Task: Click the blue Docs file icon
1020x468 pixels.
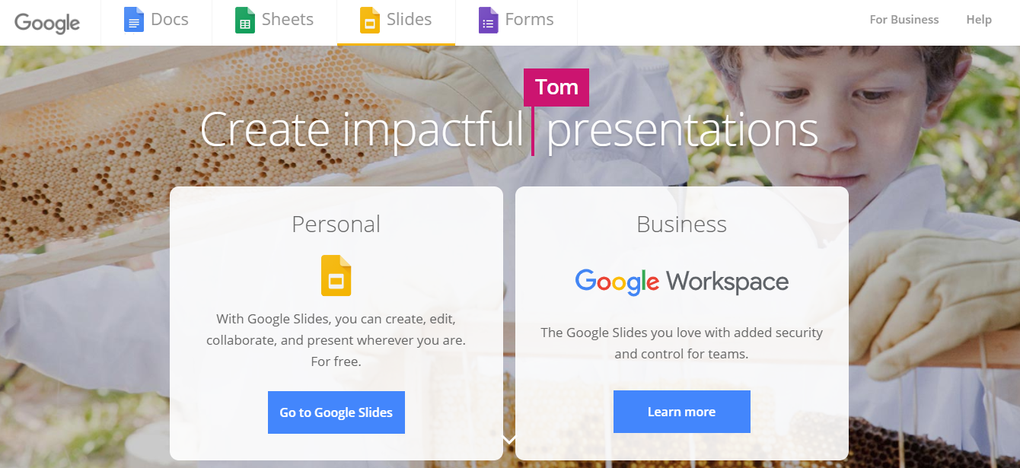Action: point(133,20)
